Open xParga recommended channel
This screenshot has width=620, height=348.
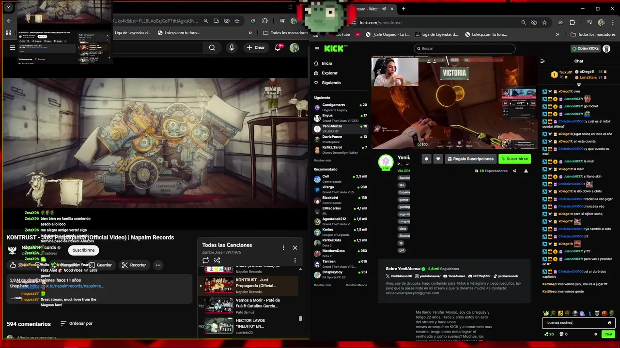[341, 189]
